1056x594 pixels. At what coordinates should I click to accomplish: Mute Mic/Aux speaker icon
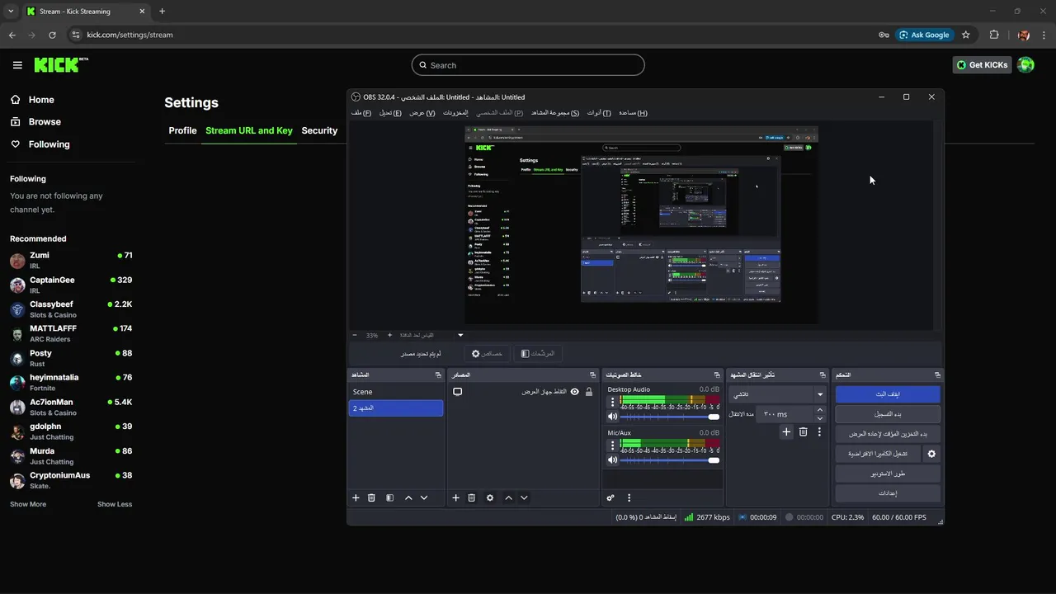tap(612, 460)
